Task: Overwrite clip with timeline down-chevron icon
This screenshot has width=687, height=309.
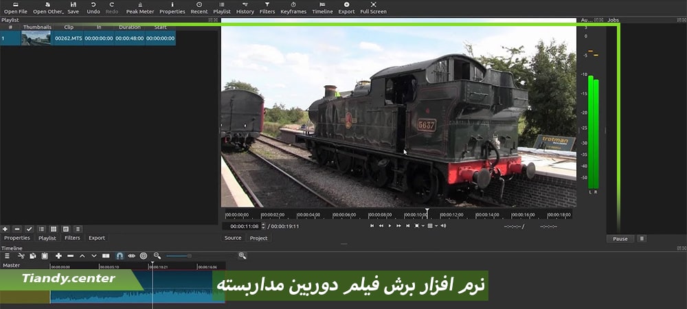Action: 93,255
